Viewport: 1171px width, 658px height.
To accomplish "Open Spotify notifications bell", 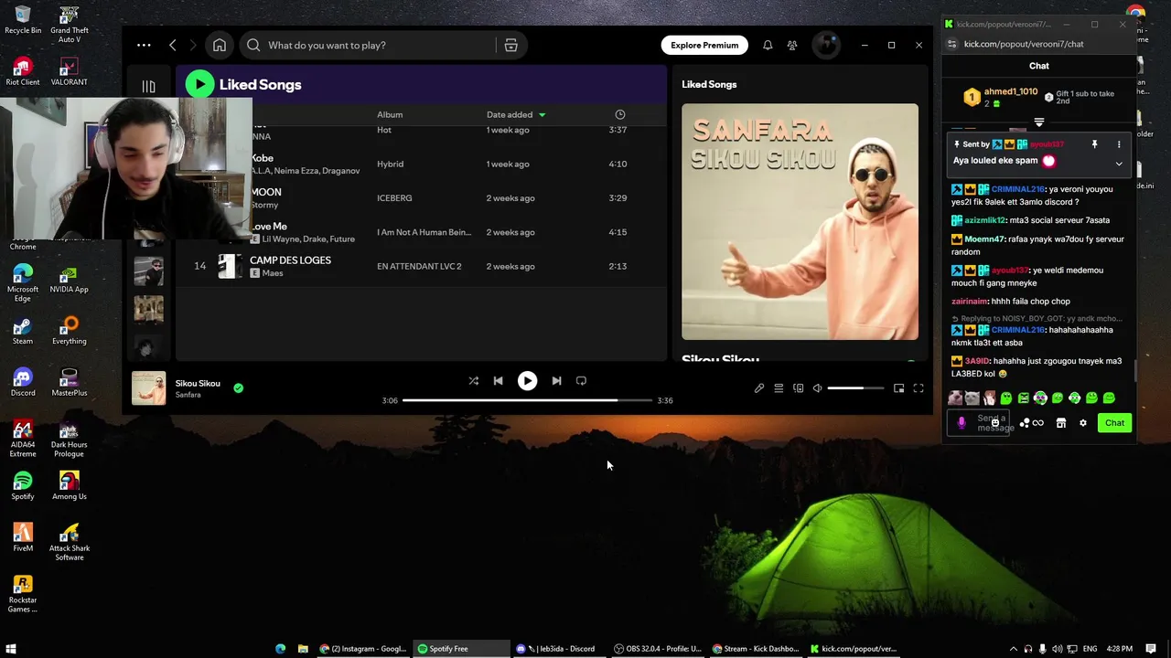I will (x=768, y=45).
